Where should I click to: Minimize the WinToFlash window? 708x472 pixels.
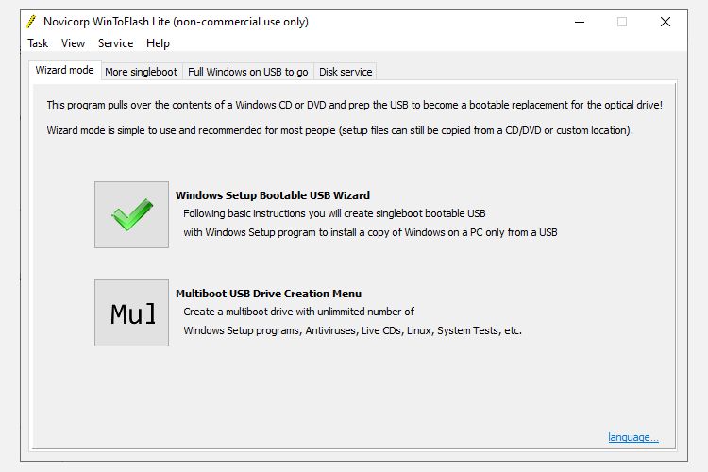[x=577, y=22]
